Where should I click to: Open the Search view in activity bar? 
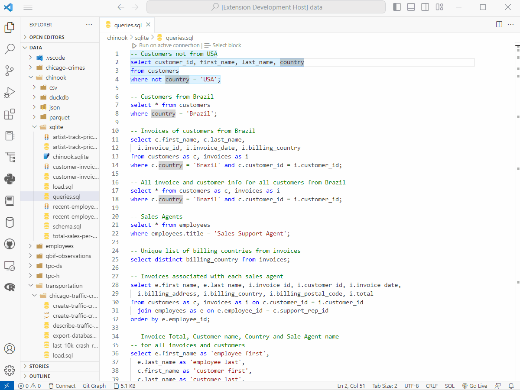click(10, 49)
